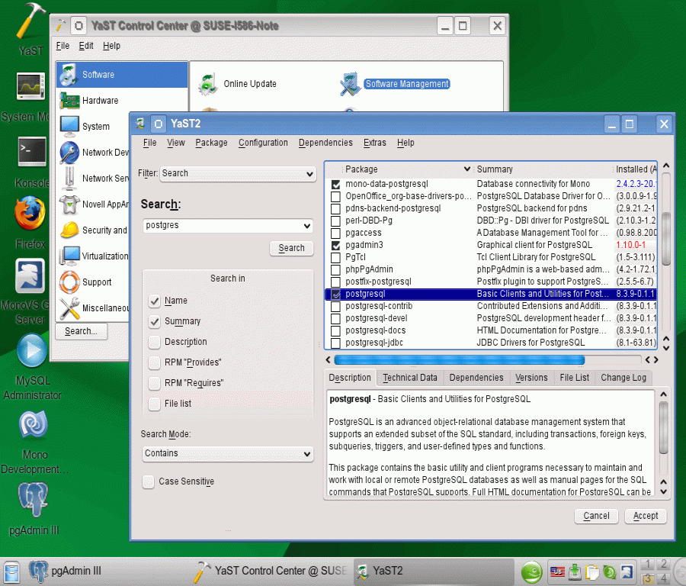This screenshot has height=586, width=686.
Task: Click the software updater download tray icon
Action: coord(575,572)
